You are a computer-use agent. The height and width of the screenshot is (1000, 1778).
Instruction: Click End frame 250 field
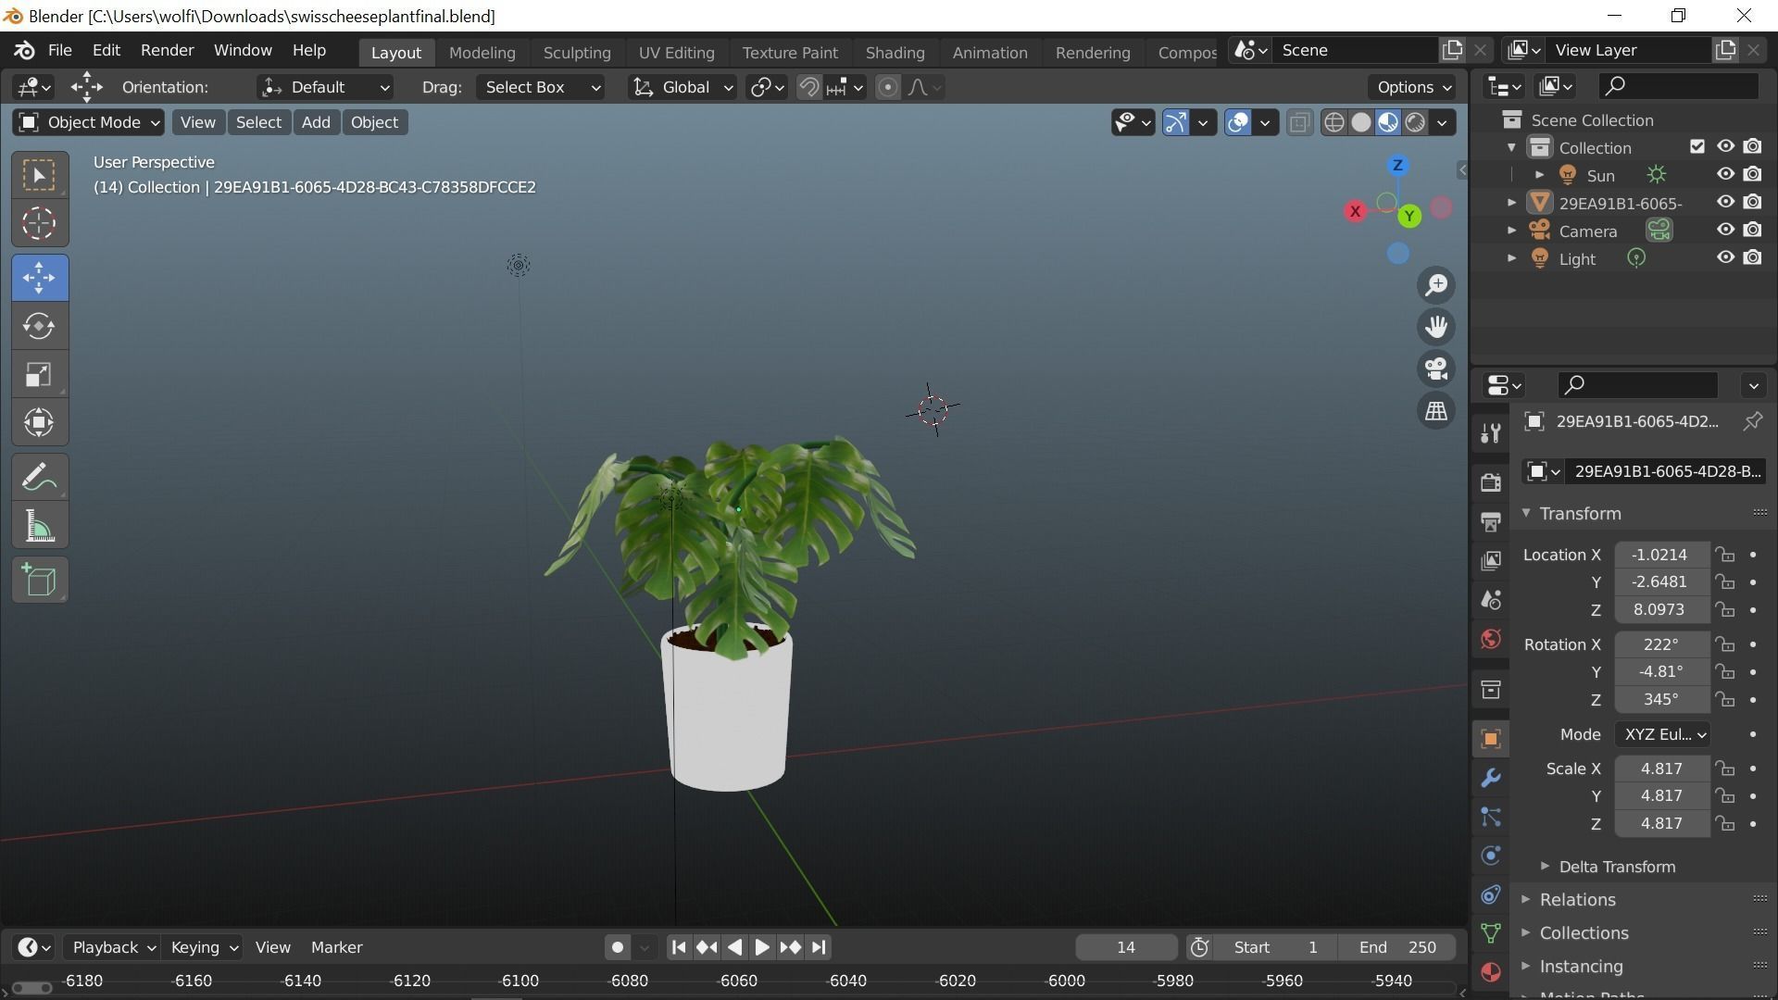click(x=1397, y=947)
